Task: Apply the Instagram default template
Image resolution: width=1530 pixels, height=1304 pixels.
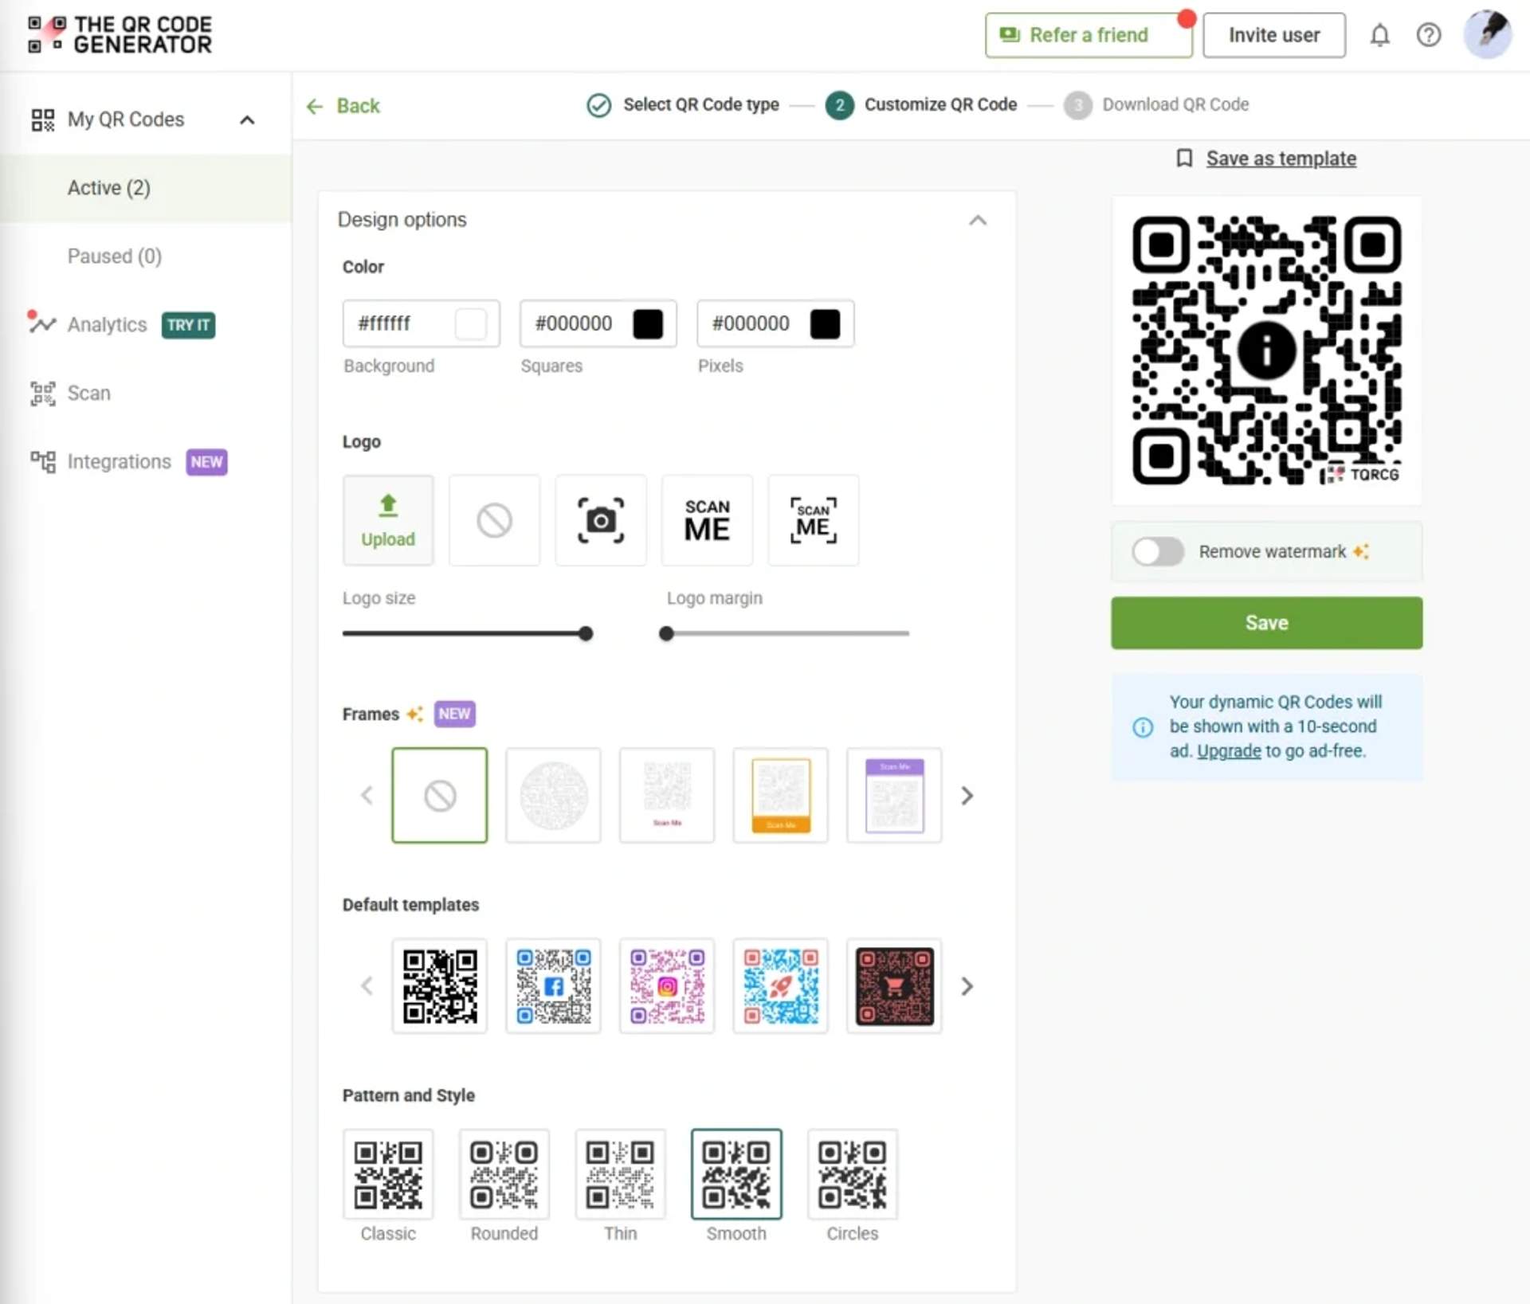Action: pyautogui.click(x=667, y=985)
